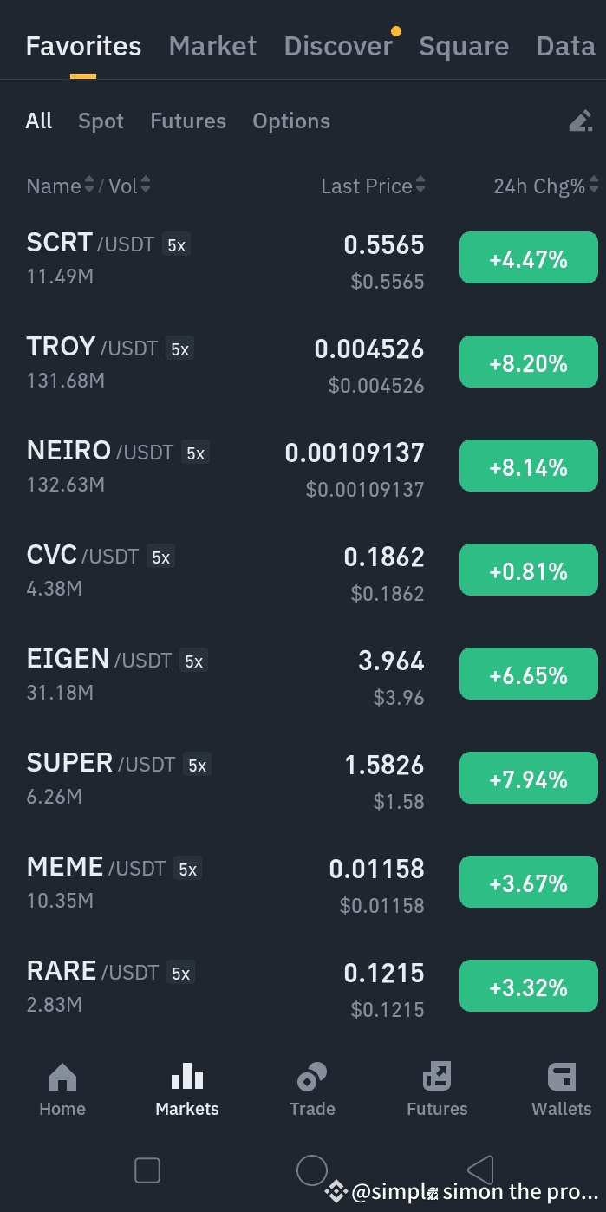Tap the TROY +8.20% change button

pos(528,362)
